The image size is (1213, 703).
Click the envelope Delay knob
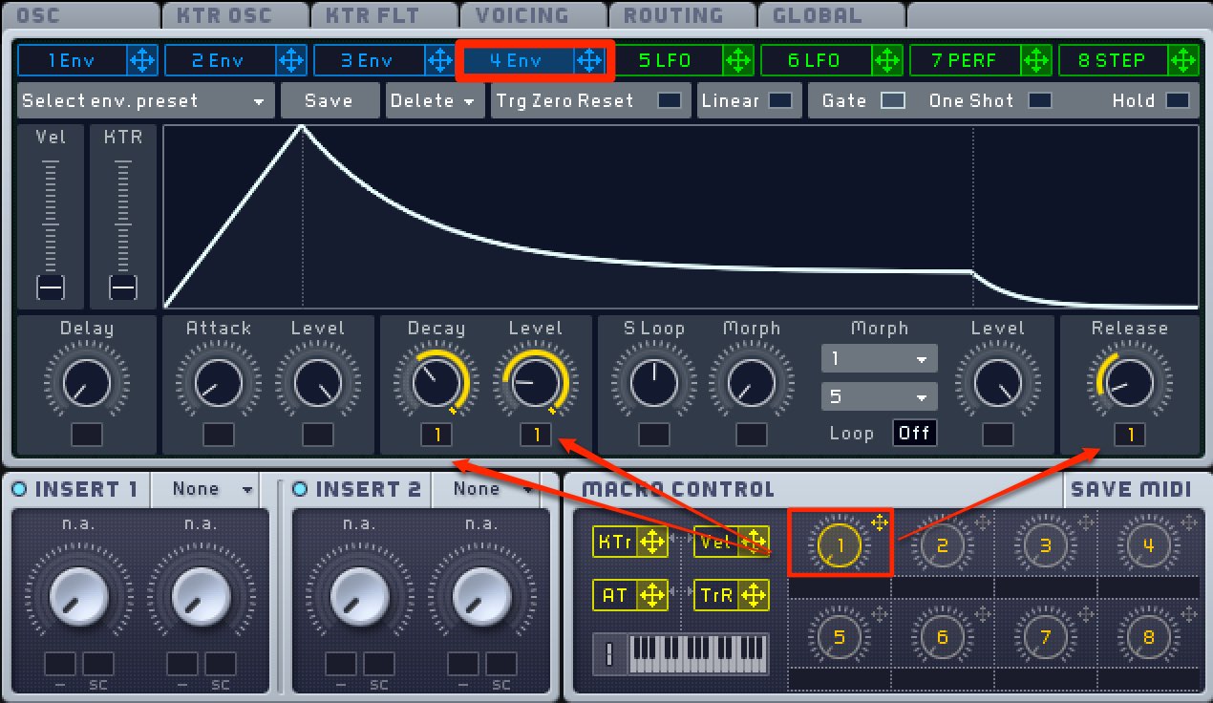[x=86, y=383]
